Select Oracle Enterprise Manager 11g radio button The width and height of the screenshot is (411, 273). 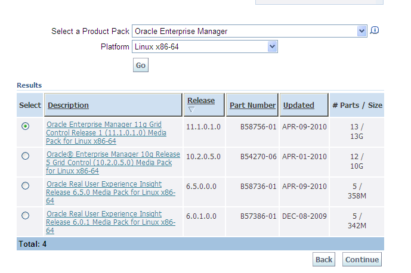click(x=25, y=126)
